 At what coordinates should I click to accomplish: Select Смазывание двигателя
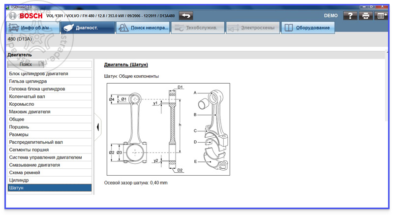click(x=50, y=165)
